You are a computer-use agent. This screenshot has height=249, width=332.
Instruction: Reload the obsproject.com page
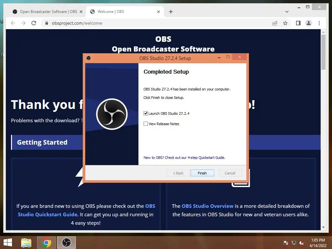click(x=34, y=23)
